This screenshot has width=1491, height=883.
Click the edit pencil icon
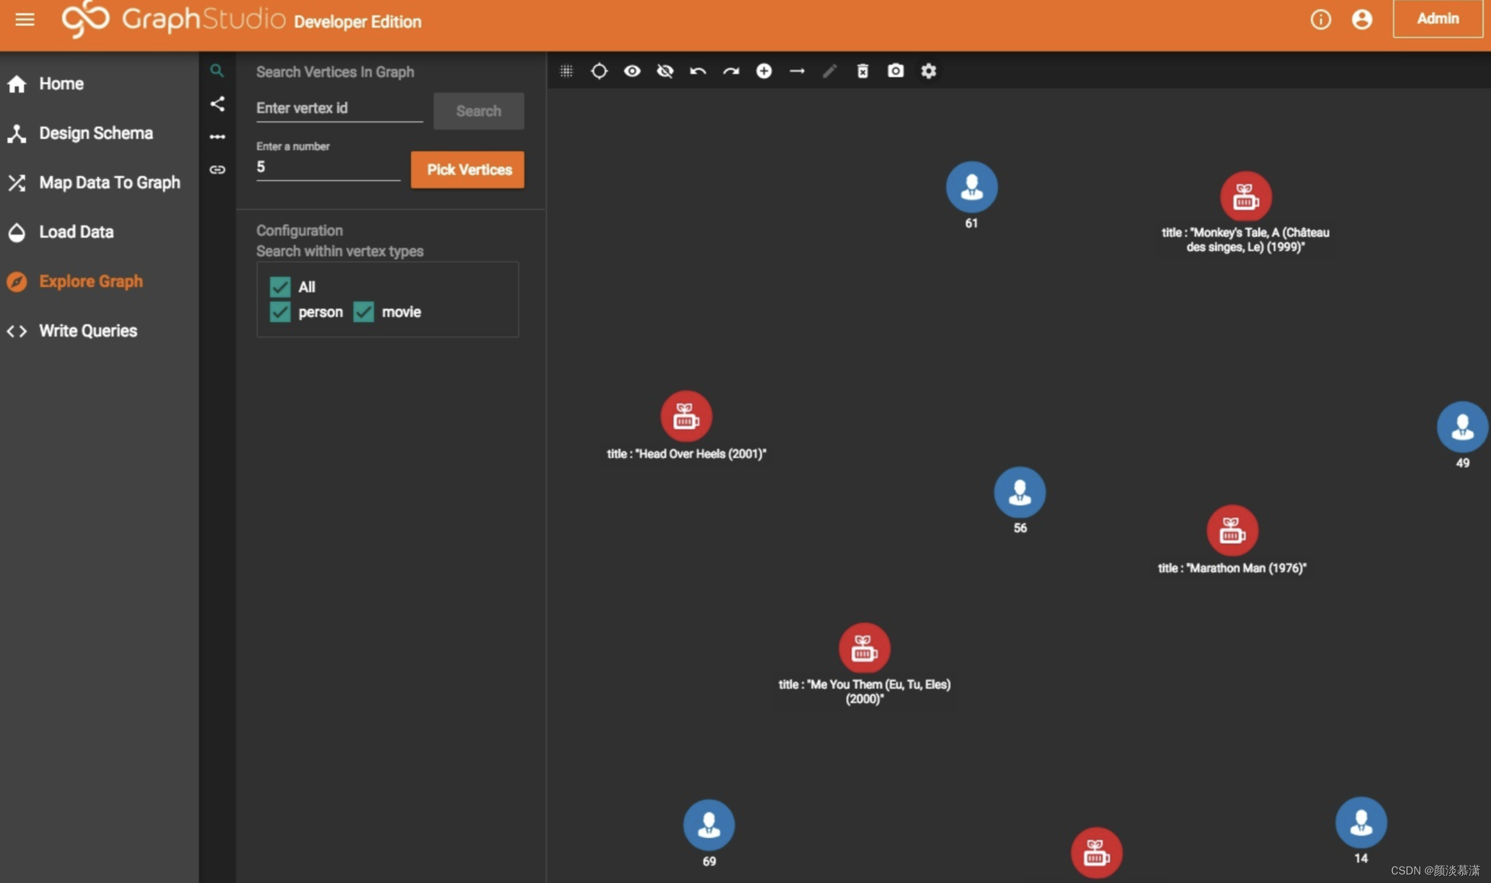830,71
